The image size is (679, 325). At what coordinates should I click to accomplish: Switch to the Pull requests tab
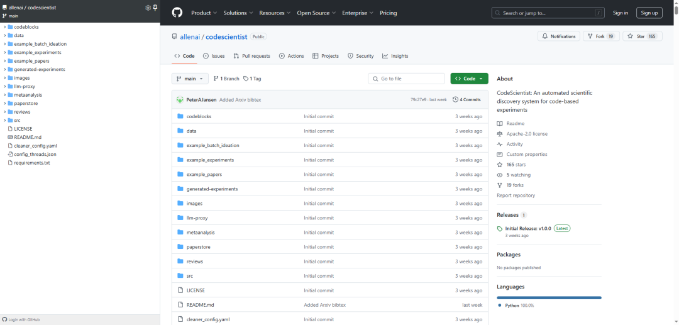point(251,56)
